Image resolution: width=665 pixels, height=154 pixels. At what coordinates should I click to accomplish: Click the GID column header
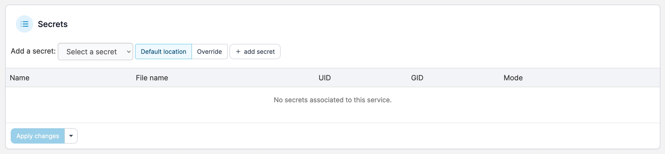[417, 78]
